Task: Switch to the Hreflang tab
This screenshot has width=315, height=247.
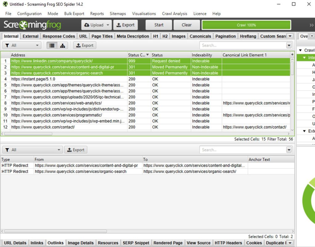Action: [x=248, y=36]
